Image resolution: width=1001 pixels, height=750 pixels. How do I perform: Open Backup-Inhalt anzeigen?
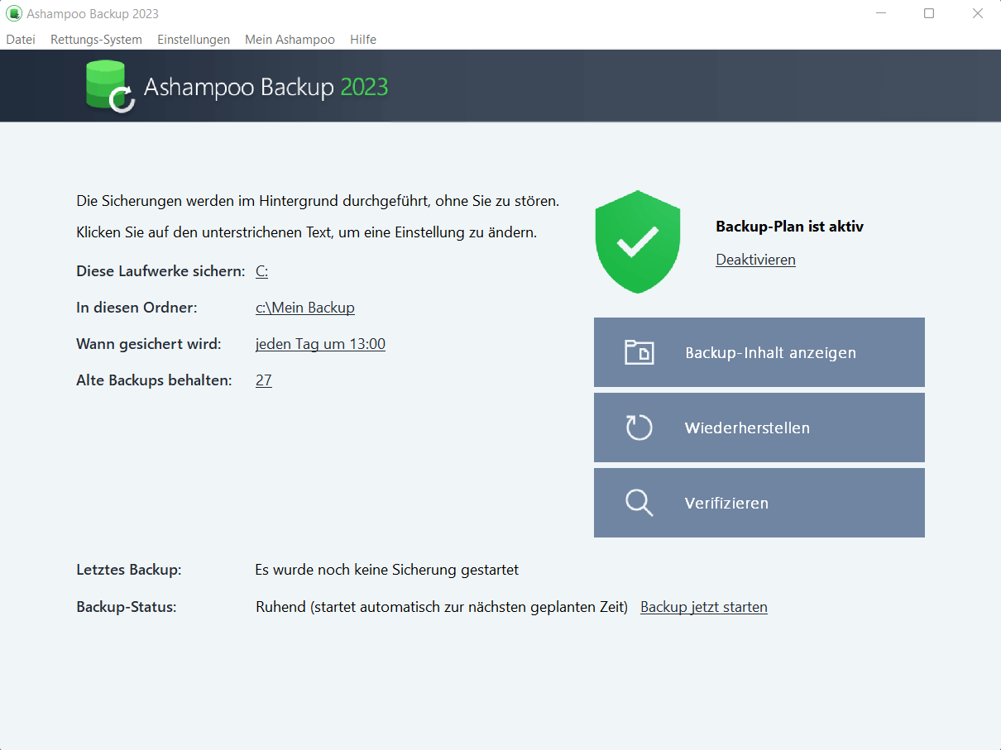[770, 351]
